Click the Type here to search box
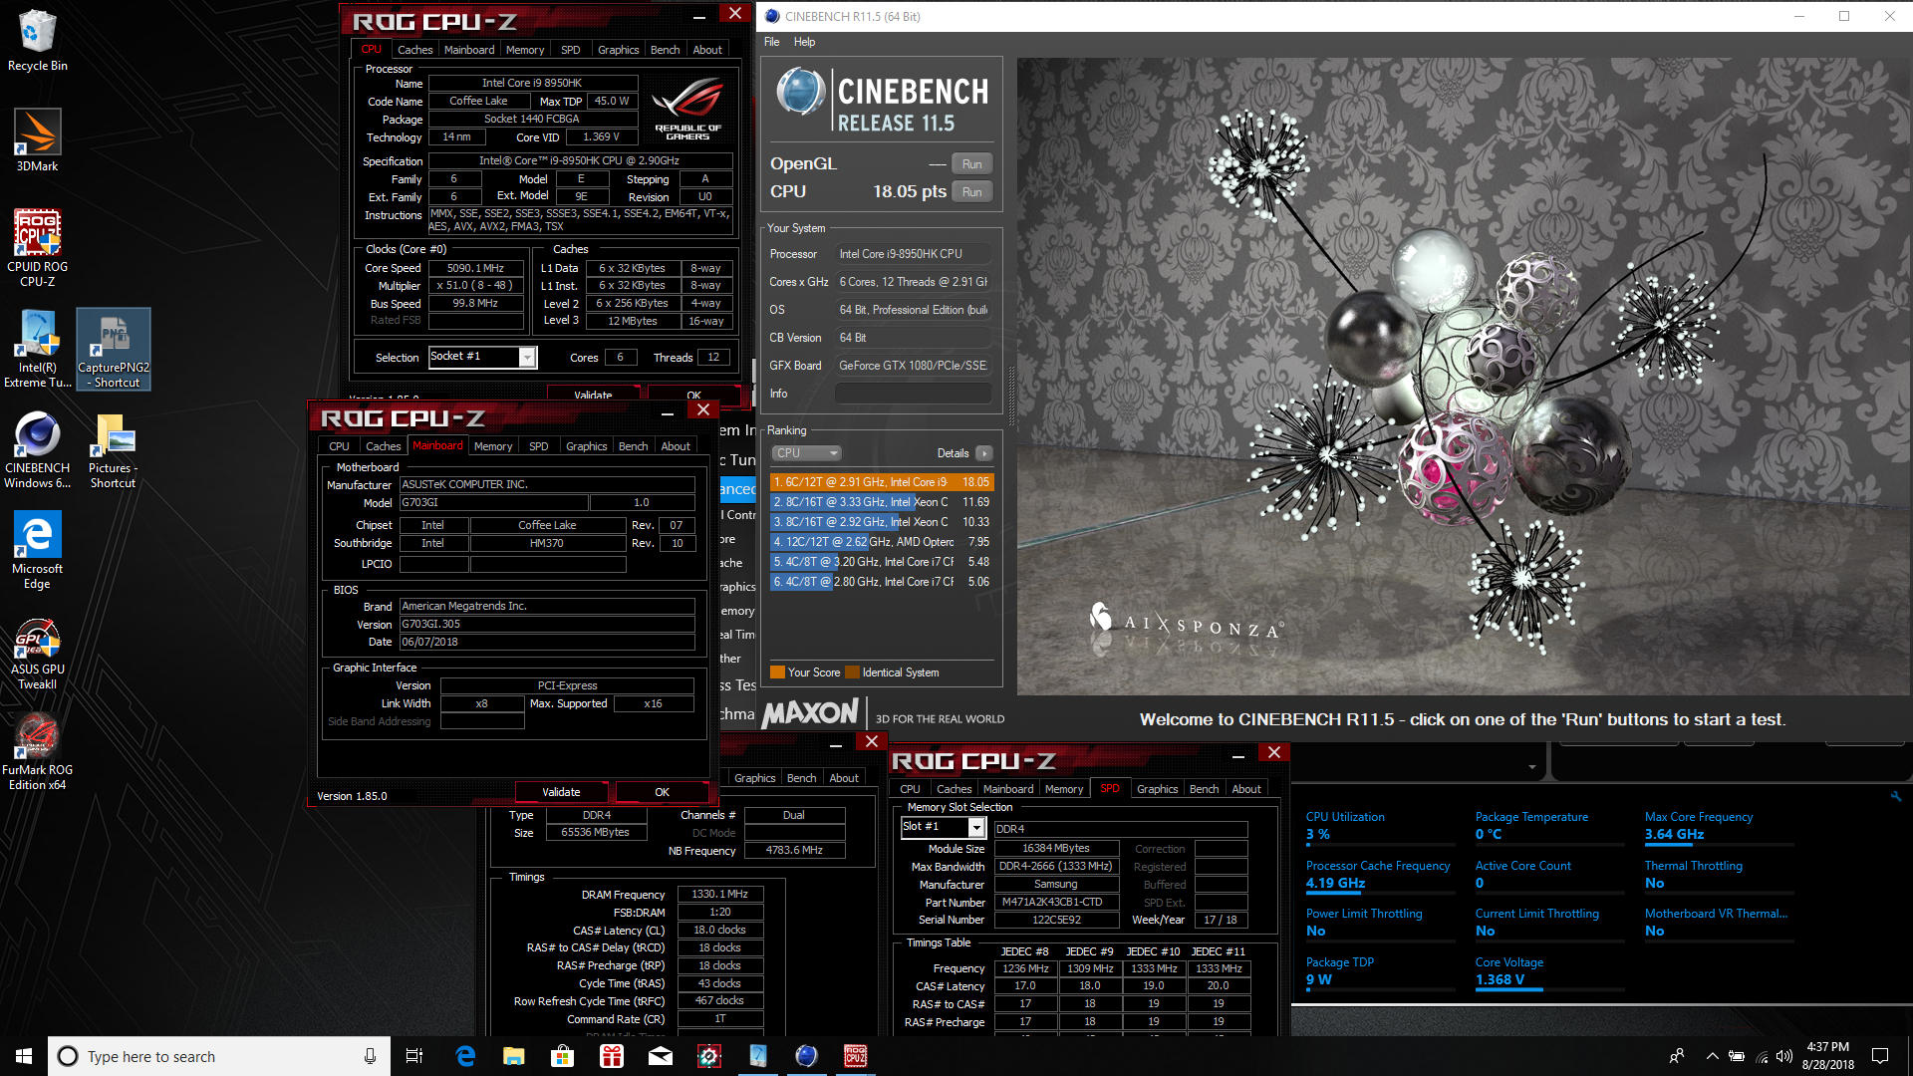 coord(219,1056)
